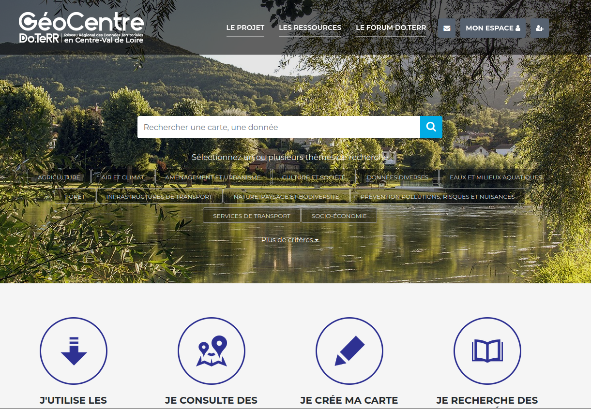The height and width of the screenshot is (409, 591).
Task: Click the pencil create-map circle icon
Action: tap(349, 351)
